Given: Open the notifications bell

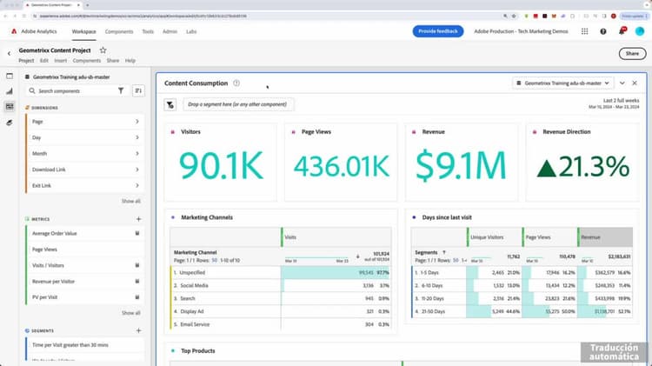Looking at the screenshot, I should click(622, 31).
